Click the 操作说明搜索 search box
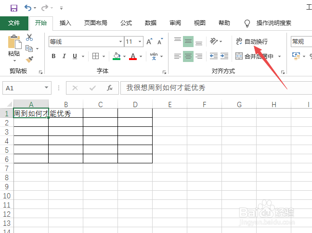The width and height of the screenshot is (312, 233). coord(273,23)
